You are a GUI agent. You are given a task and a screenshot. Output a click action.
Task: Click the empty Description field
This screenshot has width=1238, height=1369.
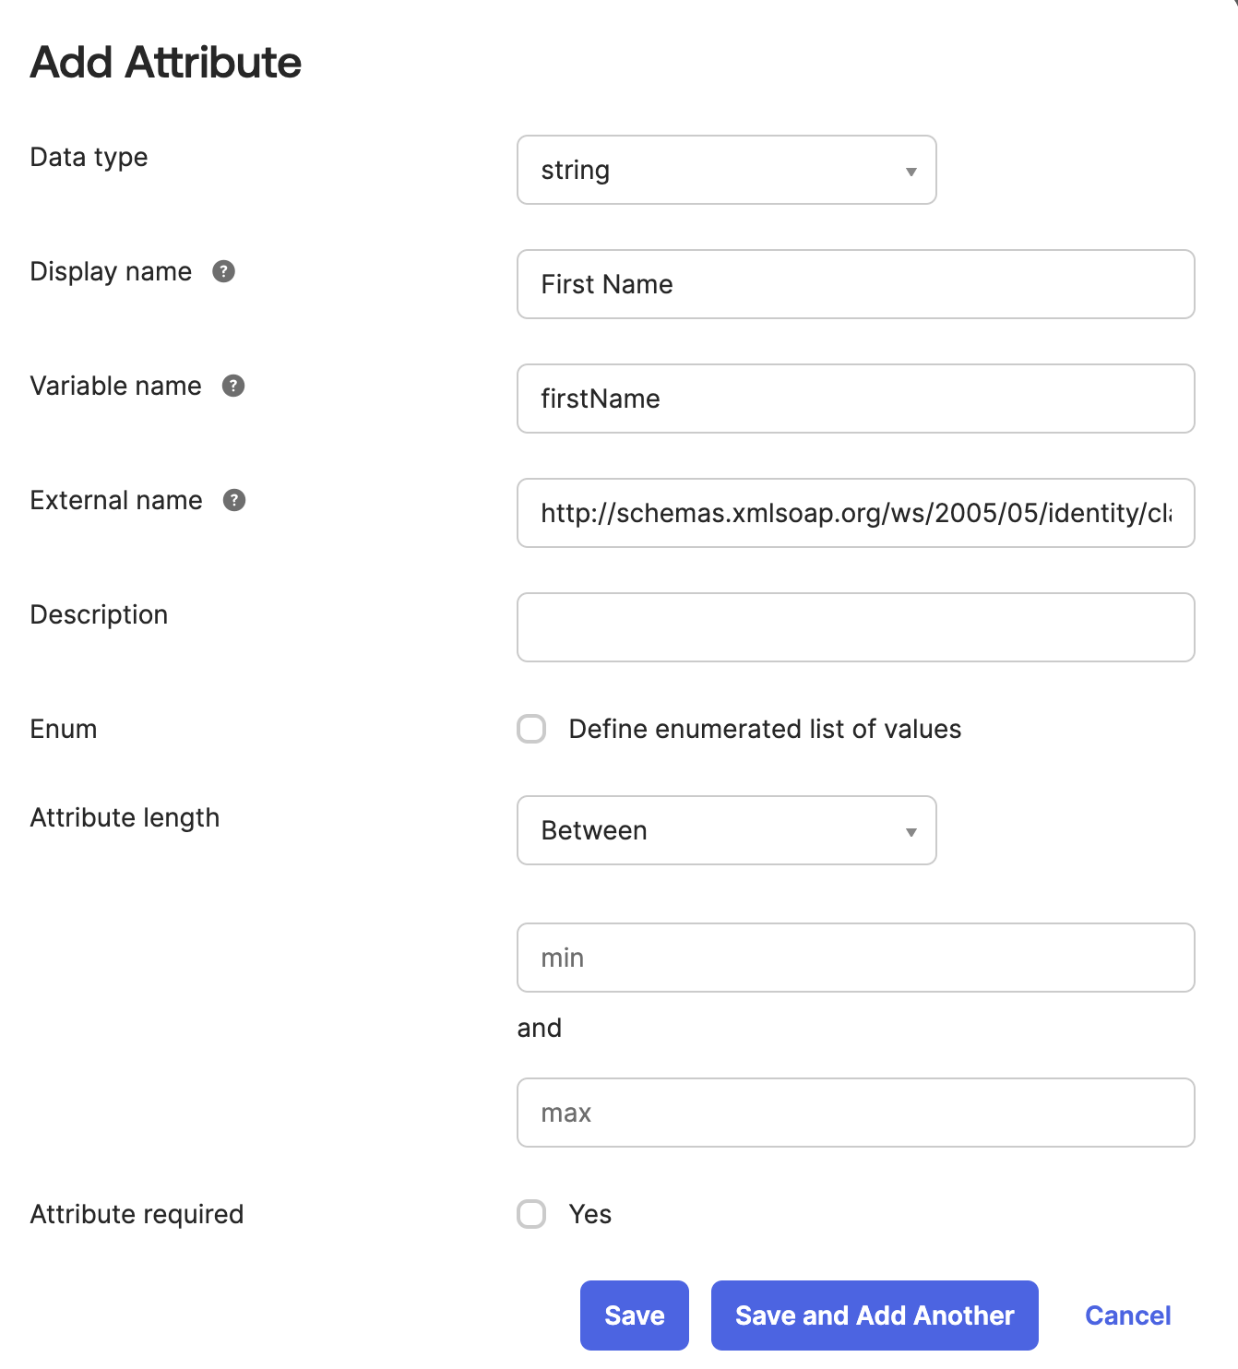click(x=855, y=627)
